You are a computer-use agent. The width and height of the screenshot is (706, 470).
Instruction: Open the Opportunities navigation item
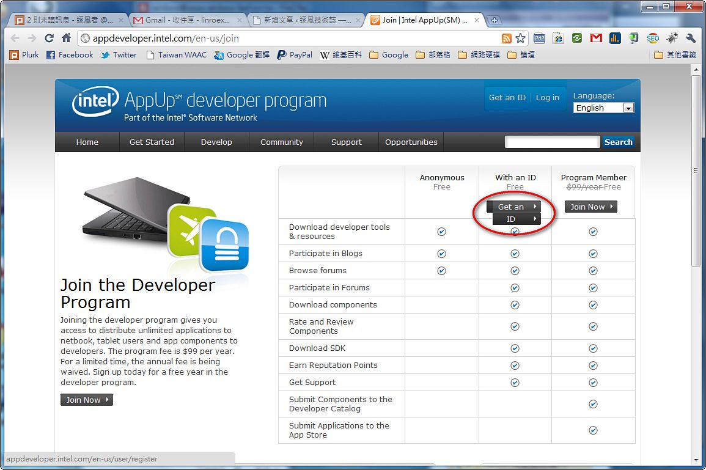point(411,142)
